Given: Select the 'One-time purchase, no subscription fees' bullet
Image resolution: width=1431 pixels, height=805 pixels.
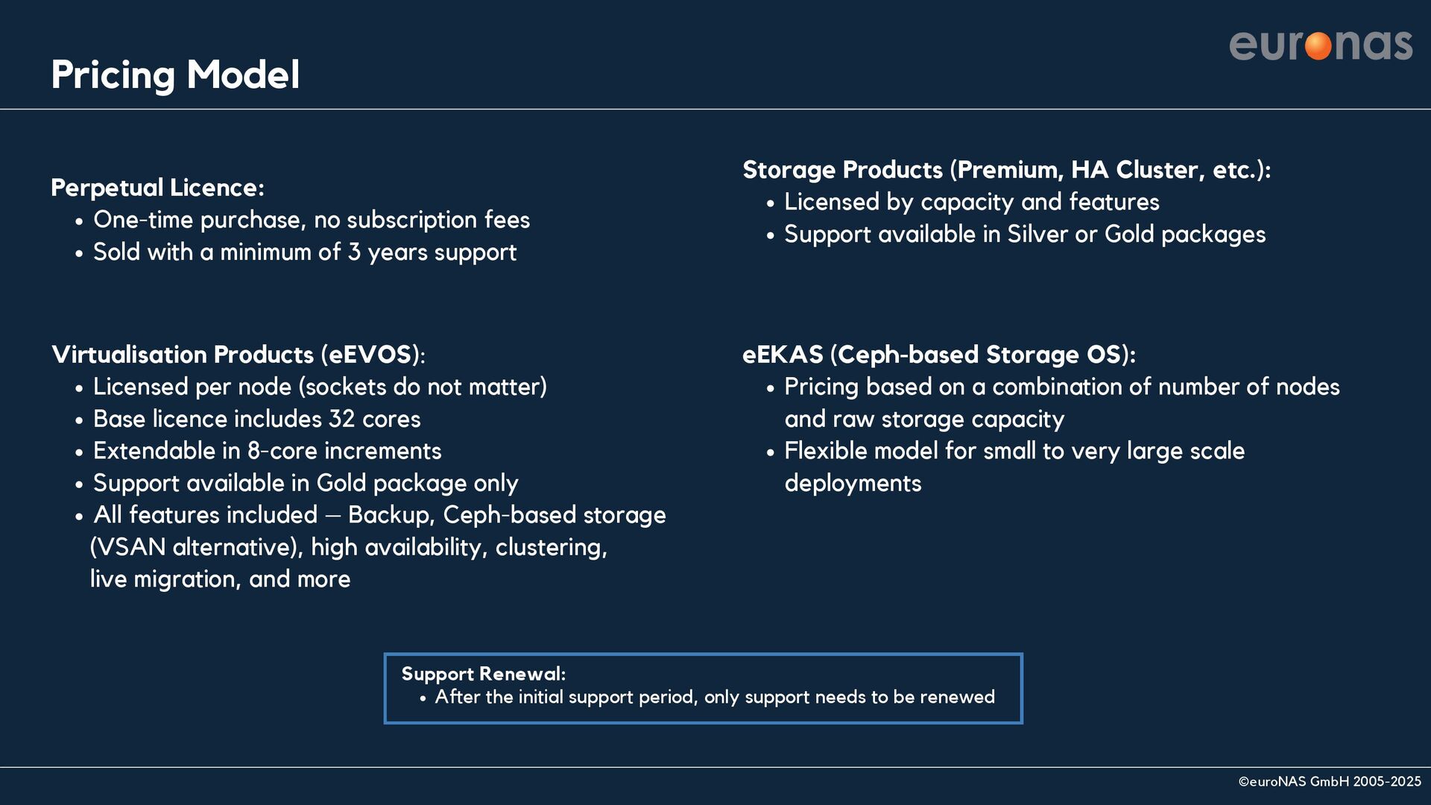Looking at the screenshot, I should (x=312, y=220).
